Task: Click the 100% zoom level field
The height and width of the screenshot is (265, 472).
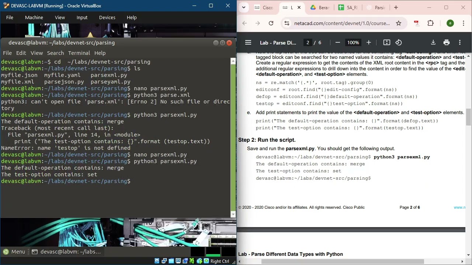Action: [353, 42]
